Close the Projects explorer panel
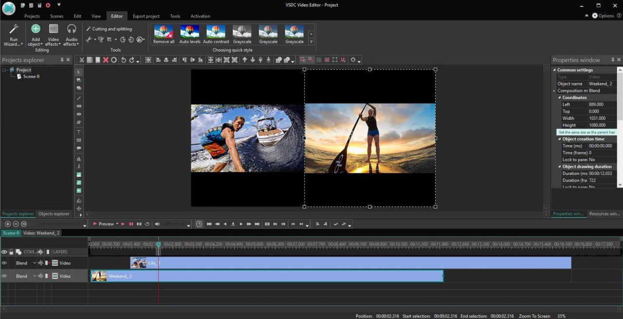 [x=68, y=60]
